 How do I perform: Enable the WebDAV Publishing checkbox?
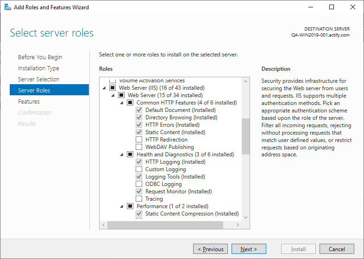pos(139,147)
